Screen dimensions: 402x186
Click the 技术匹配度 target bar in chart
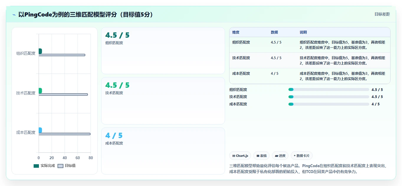coord(63,94)
